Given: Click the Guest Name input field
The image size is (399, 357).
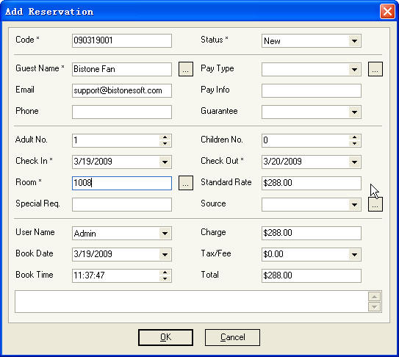Looking at the screenshot, I should (122, 69).
